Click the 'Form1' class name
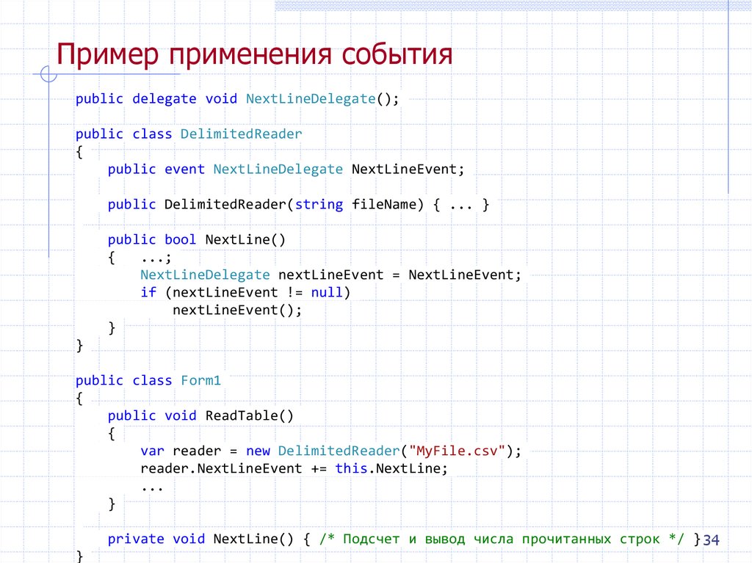Image resolution: width=752 pixels, height=563 pixels. 201,380
